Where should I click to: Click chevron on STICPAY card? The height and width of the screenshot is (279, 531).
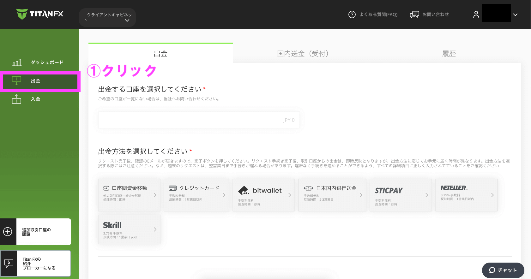[x=427, y=195]
